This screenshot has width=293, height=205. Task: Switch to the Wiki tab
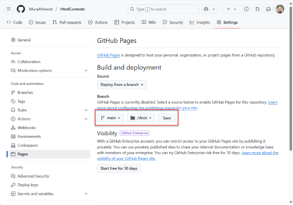[149, 22]
